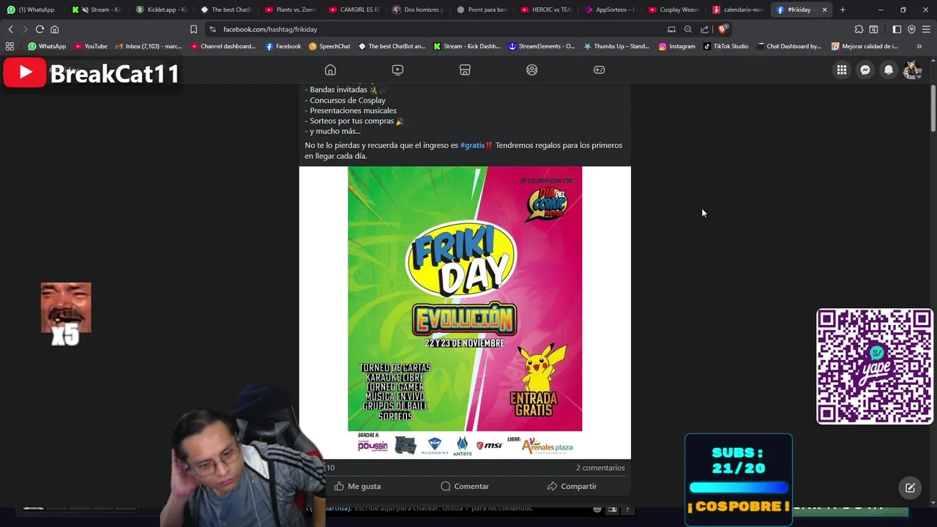Click Compartir to share post
Screen dimensions: 937x527
[x=572, y=486]
